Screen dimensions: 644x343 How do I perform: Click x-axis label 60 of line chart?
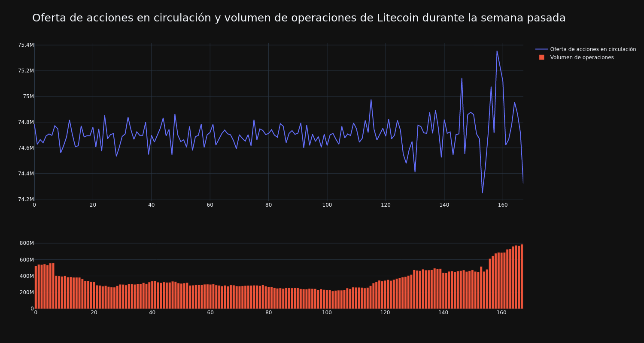(x=210, y=205)
